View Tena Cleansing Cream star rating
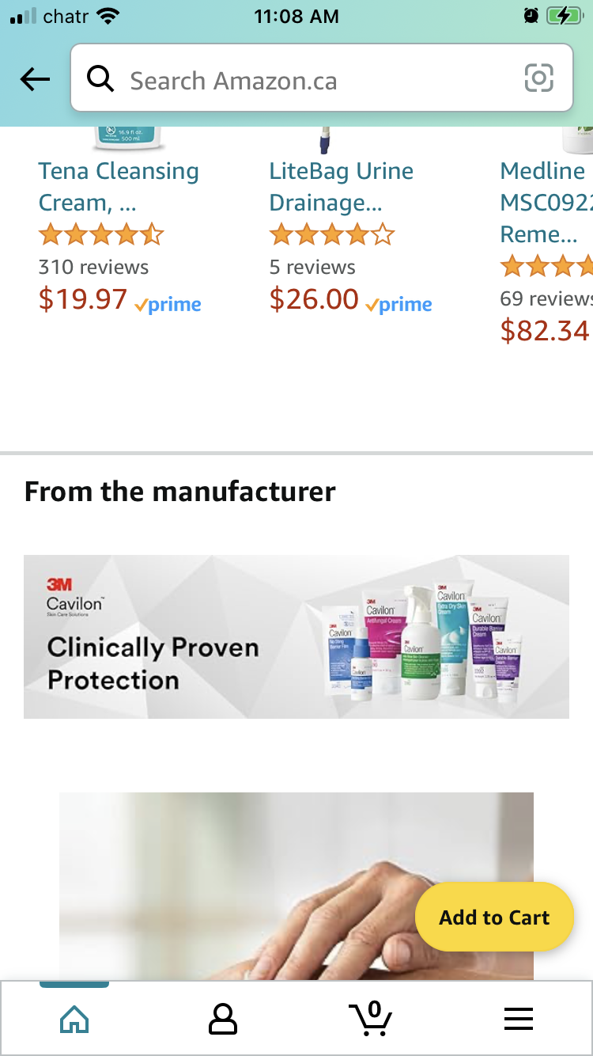This screenshot has height=1056, width=593. [x=101, y=235]
